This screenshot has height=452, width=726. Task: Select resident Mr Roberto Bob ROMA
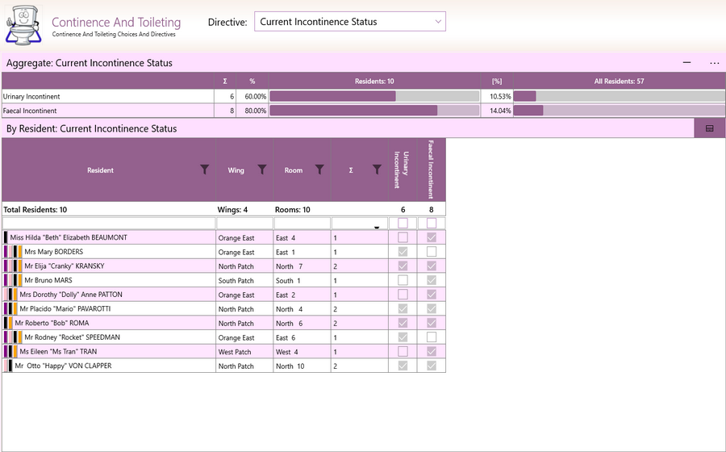(x=52, y=323)
